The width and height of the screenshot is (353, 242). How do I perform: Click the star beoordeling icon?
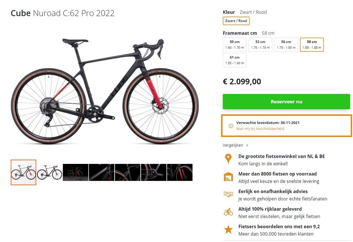[228, 229]
